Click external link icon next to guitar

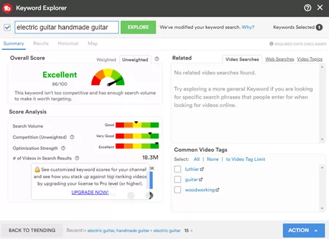coord(201,179)
